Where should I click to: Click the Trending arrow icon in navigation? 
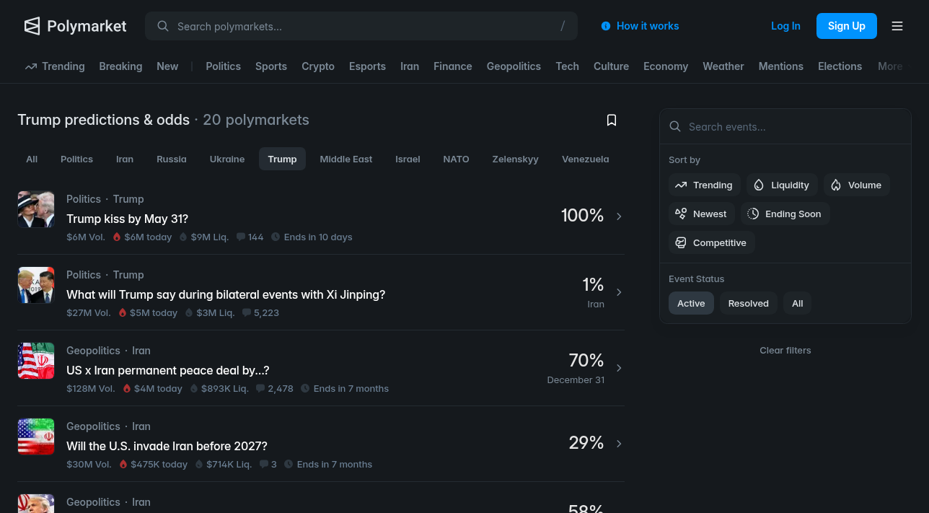[31, 66]
